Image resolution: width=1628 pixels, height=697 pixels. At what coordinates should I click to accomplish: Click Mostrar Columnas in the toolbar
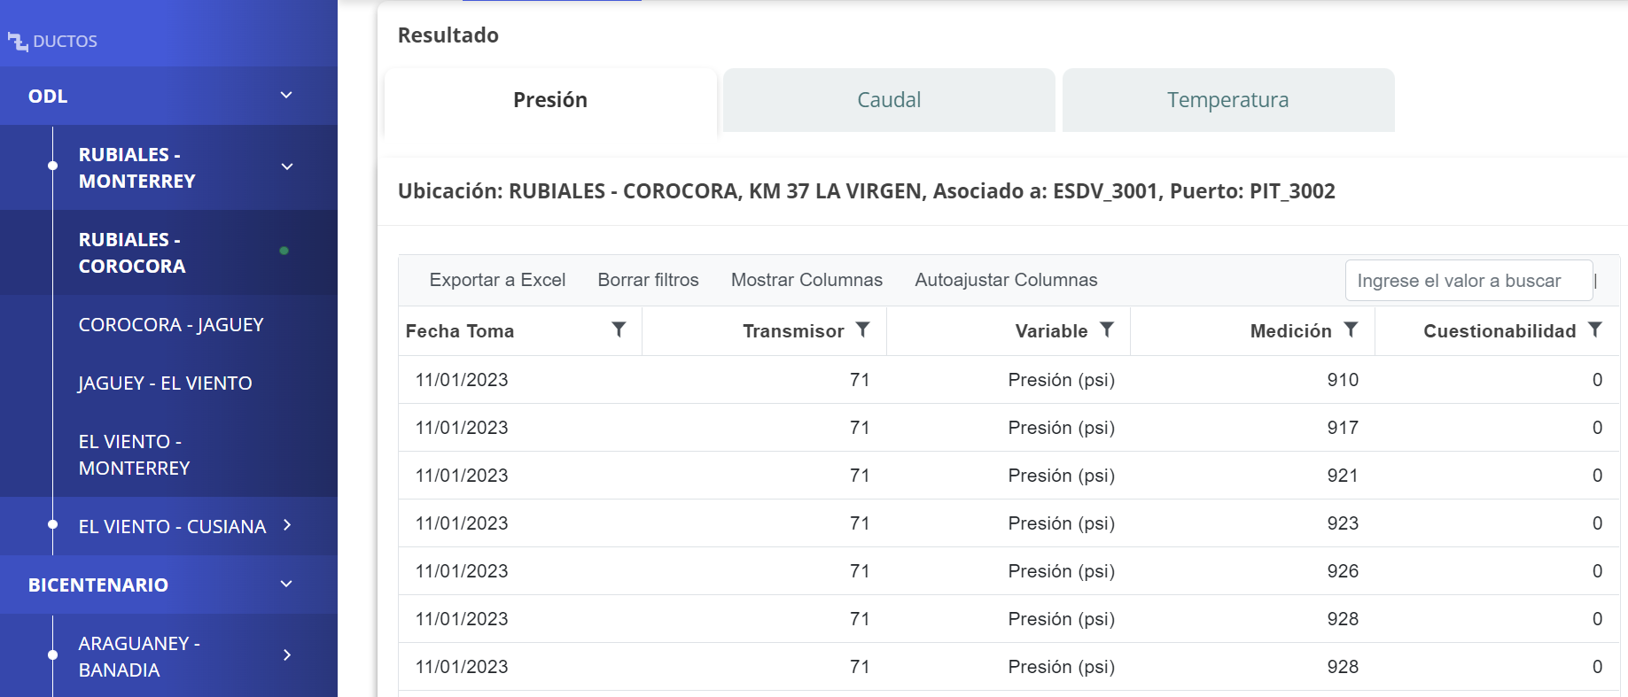point(806,280)
